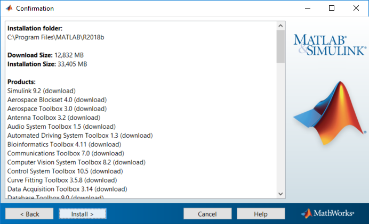Click the Installation Size 33,405 MB value

click(72, 64)
